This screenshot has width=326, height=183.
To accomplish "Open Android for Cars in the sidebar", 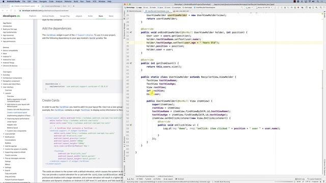I will click(x=9, y=60).
